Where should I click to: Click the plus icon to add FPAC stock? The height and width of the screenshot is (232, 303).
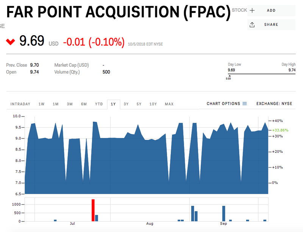[x=252, y=10]
